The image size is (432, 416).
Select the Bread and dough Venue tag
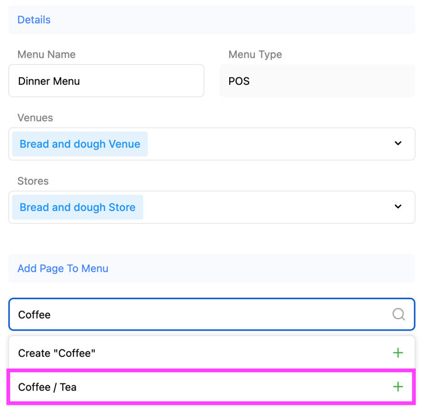(80, 144)
